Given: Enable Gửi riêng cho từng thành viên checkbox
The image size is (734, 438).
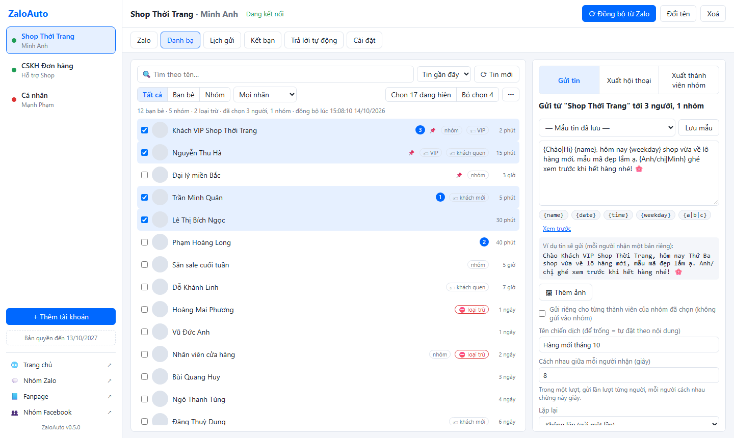Looking at the screenshot, I should [542, 314].
